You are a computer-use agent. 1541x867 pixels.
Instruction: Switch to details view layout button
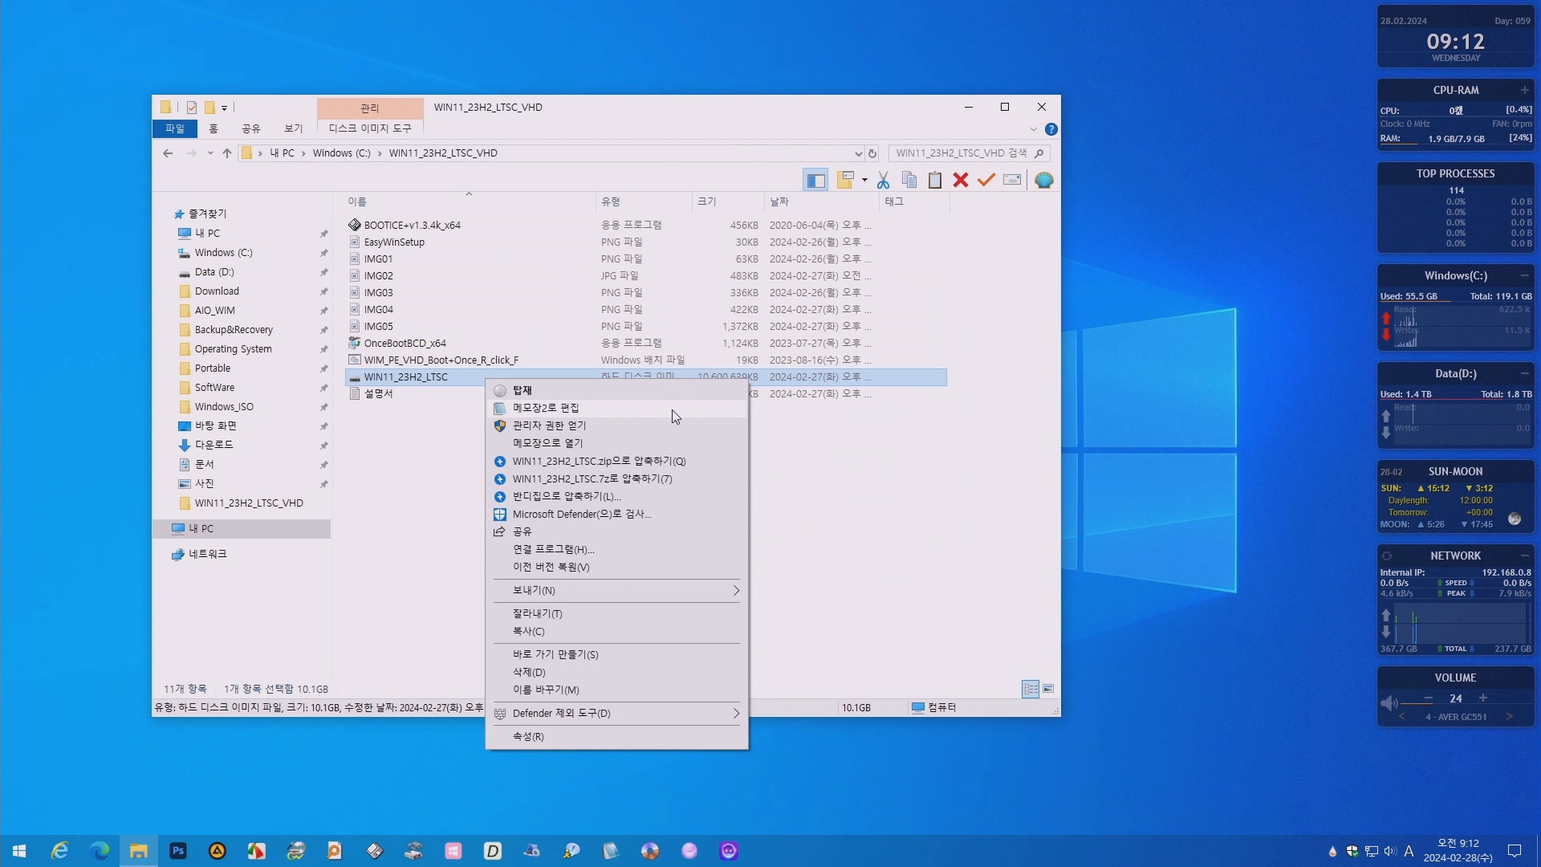[x=1031, y=689]
